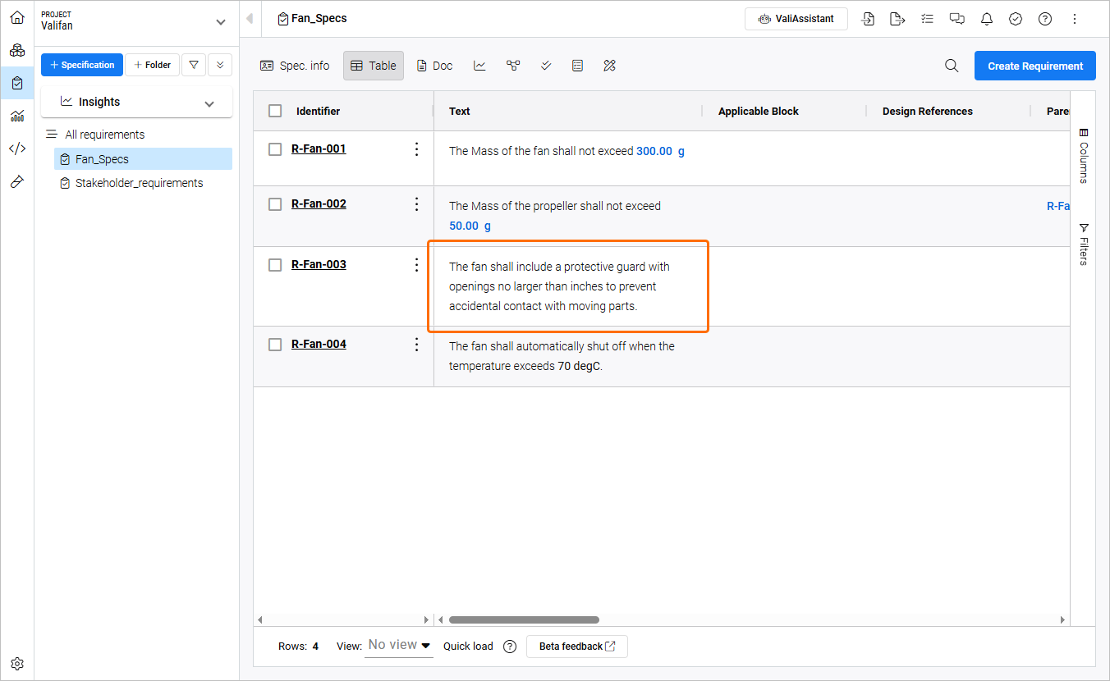Open the magic wand edit icon in toolbar
This screenshot has width=1110, height=681.
pos(609,66)
